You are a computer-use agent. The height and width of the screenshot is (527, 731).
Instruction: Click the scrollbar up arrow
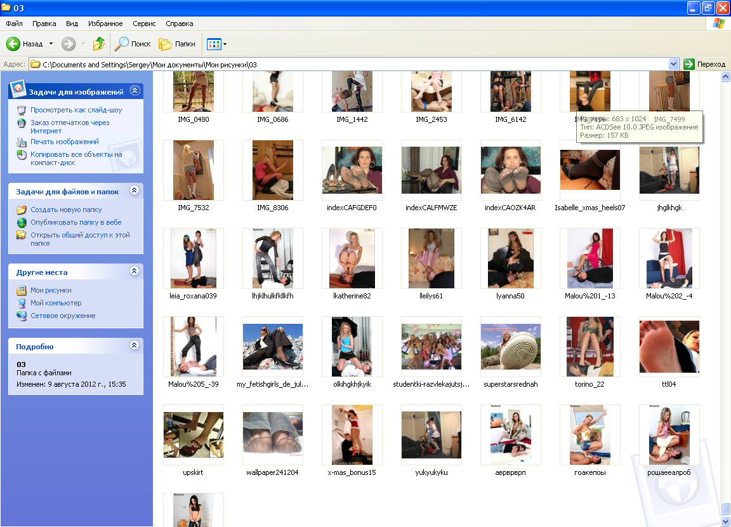[725, 76]
